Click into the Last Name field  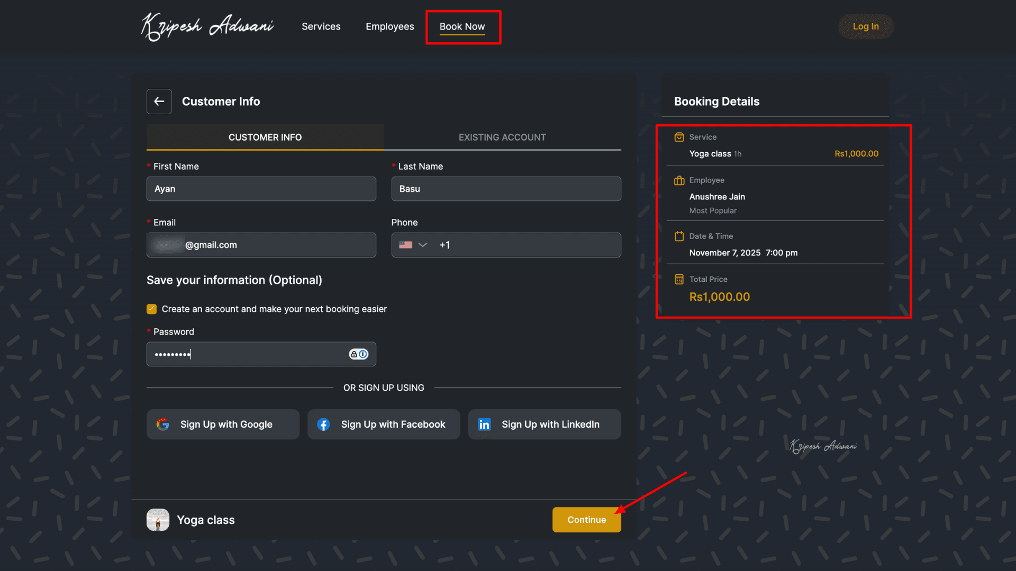(x=506, y=189)
